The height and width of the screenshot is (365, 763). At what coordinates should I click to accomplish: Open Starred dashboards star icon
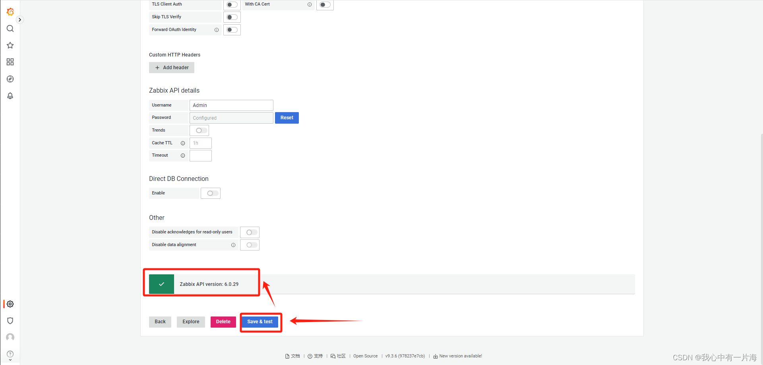(10, 45)
